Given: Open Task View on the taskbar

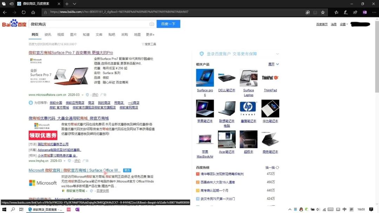Looking at the screenshot, I should 21,209.
